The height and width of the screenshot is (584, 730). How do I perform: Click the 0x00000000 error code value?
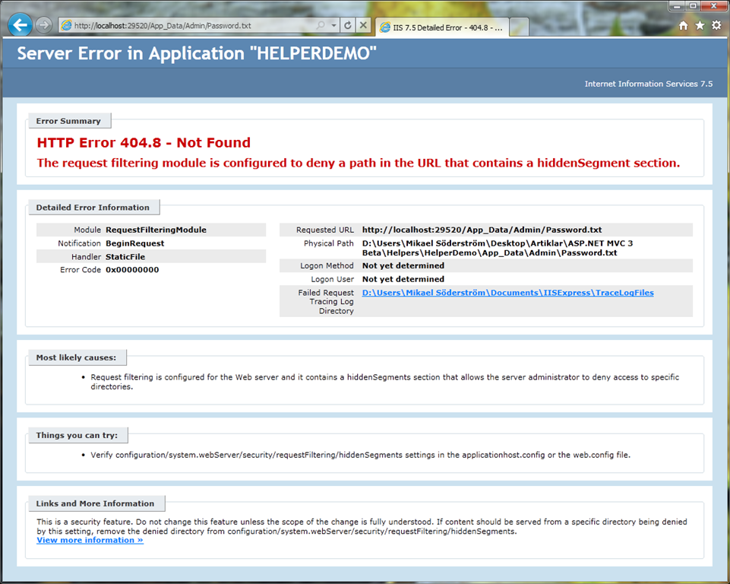pos(132,270)
